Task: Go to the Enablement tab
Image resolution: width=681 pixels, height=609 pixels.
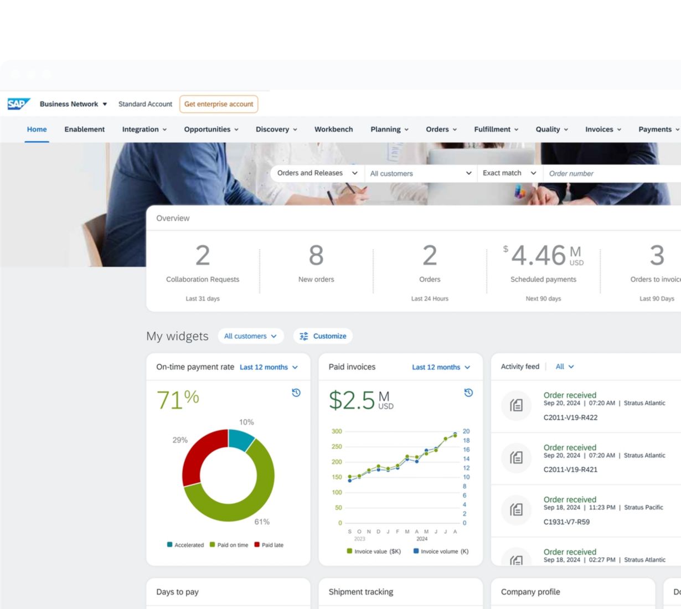Action: click(84, 130)
